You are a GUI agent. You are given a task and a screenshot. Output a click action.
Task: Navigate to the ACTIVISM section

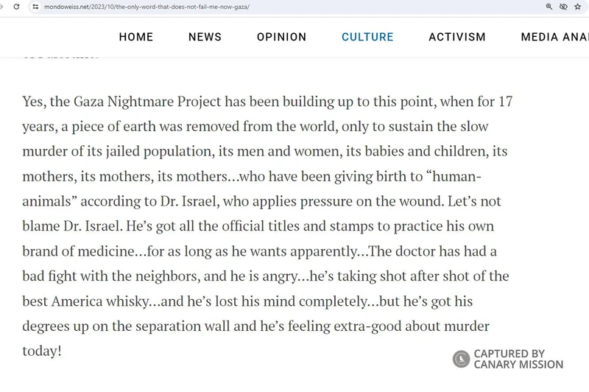click(457, 37)
